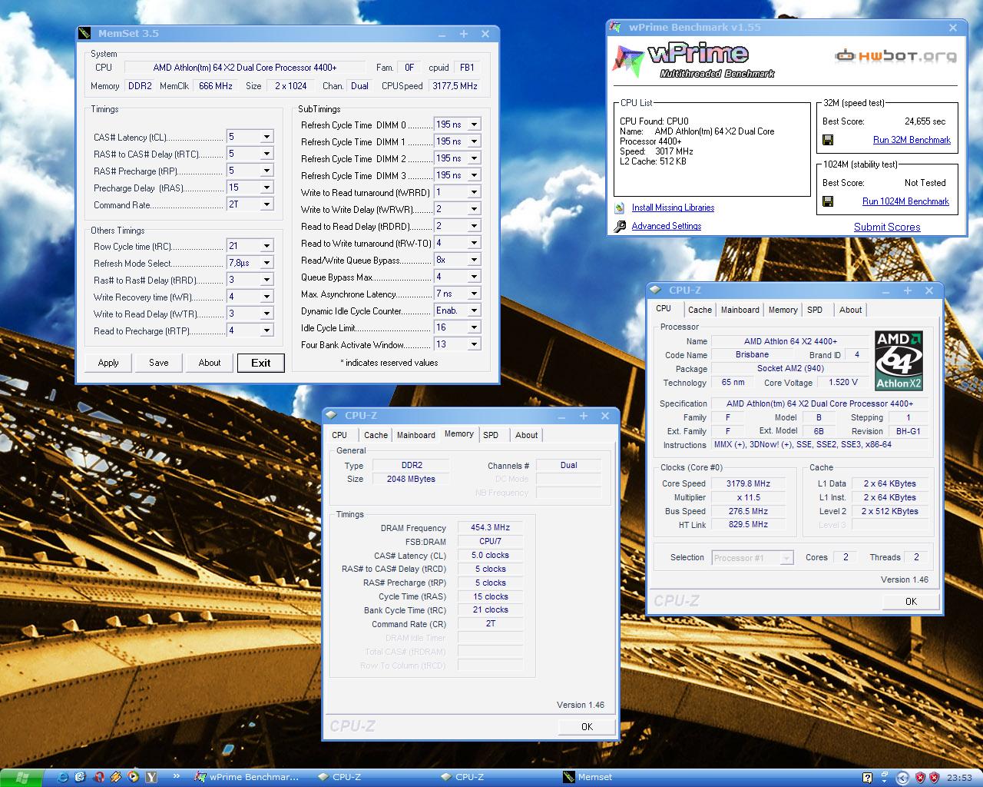Open Windows Media Player quick launch icon
983x787 pixels.
(x=134, y=778)
